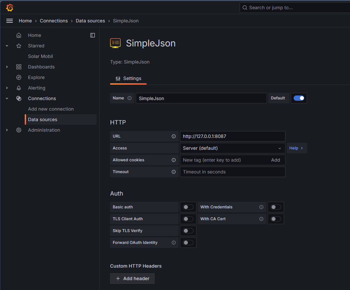
Task: Click the info icon next to URL
Action: coord(174,136)
